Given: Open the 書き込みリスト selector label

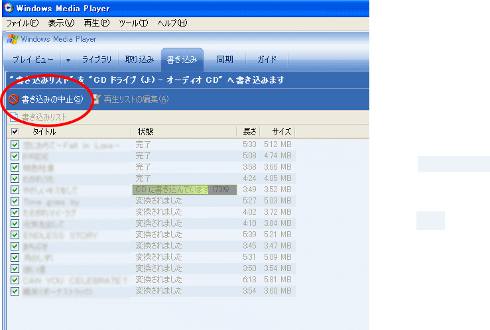Looking at the screenshot, I should point(44,117).
